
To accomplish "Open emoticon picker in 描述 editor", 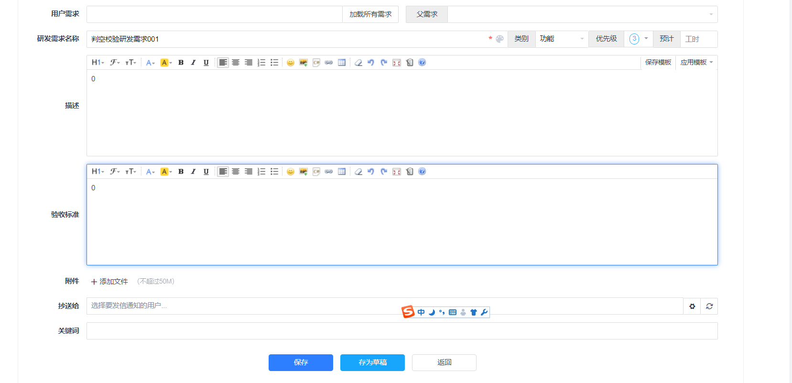I will pos(291,63).
